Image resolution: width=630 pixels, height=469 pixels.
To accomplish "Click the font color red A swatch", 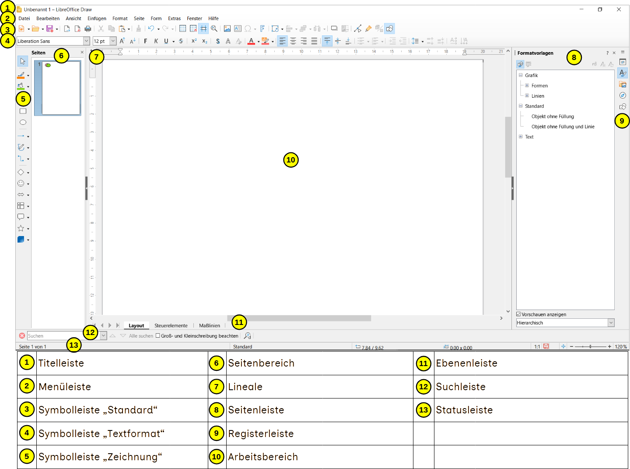I will click(251, 41).
